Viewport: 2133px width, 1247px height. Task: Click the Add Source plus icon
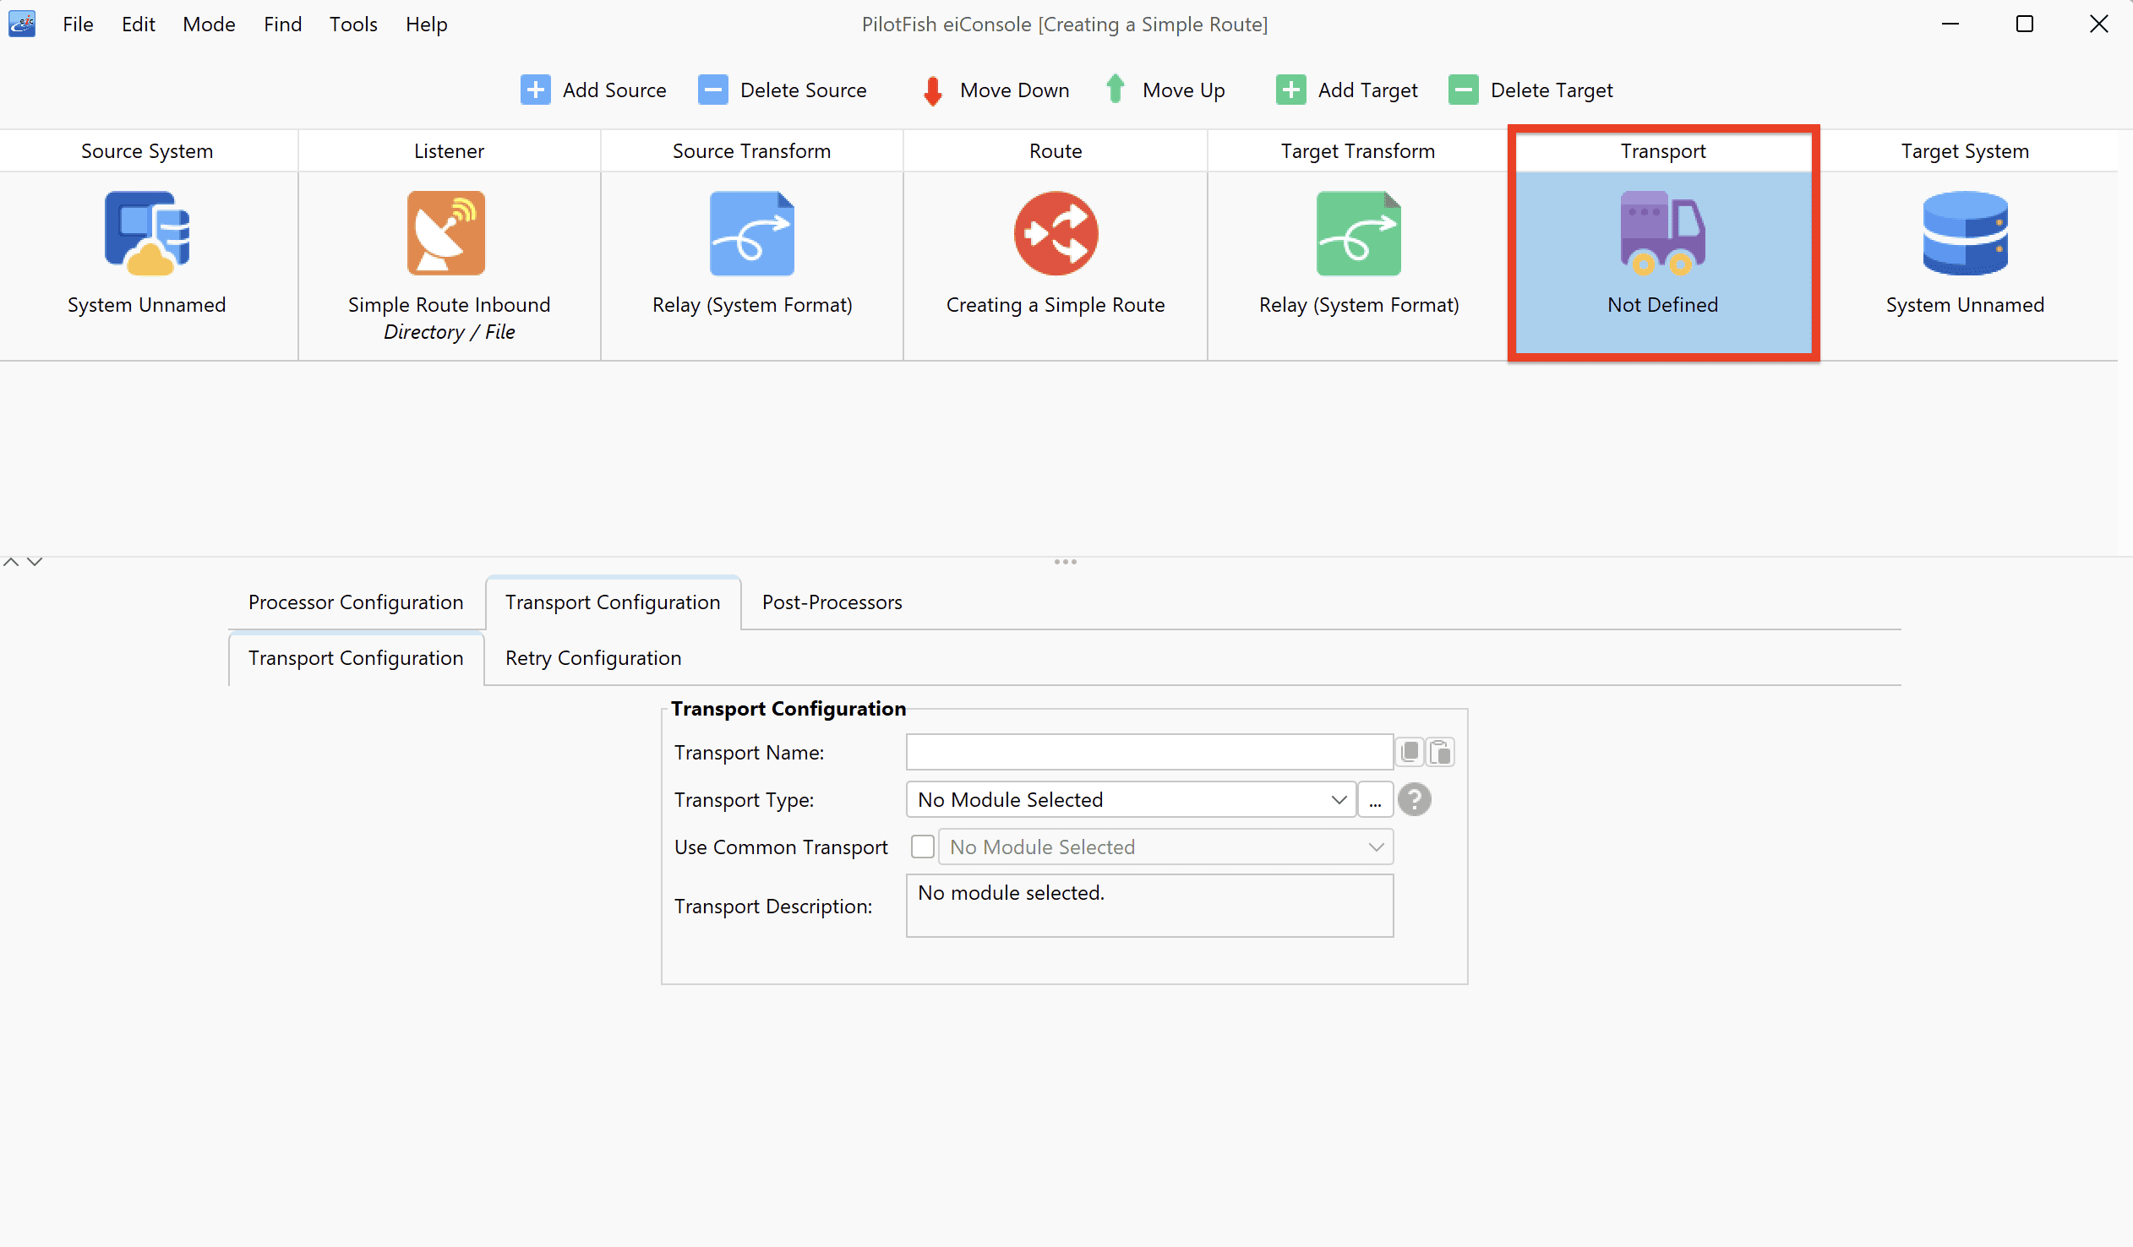coord(535,90)
